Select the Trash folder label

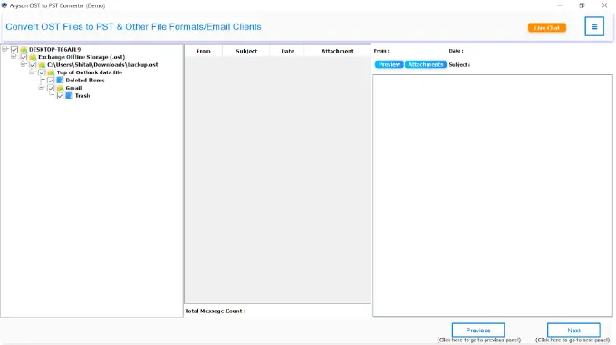[82, 96]
